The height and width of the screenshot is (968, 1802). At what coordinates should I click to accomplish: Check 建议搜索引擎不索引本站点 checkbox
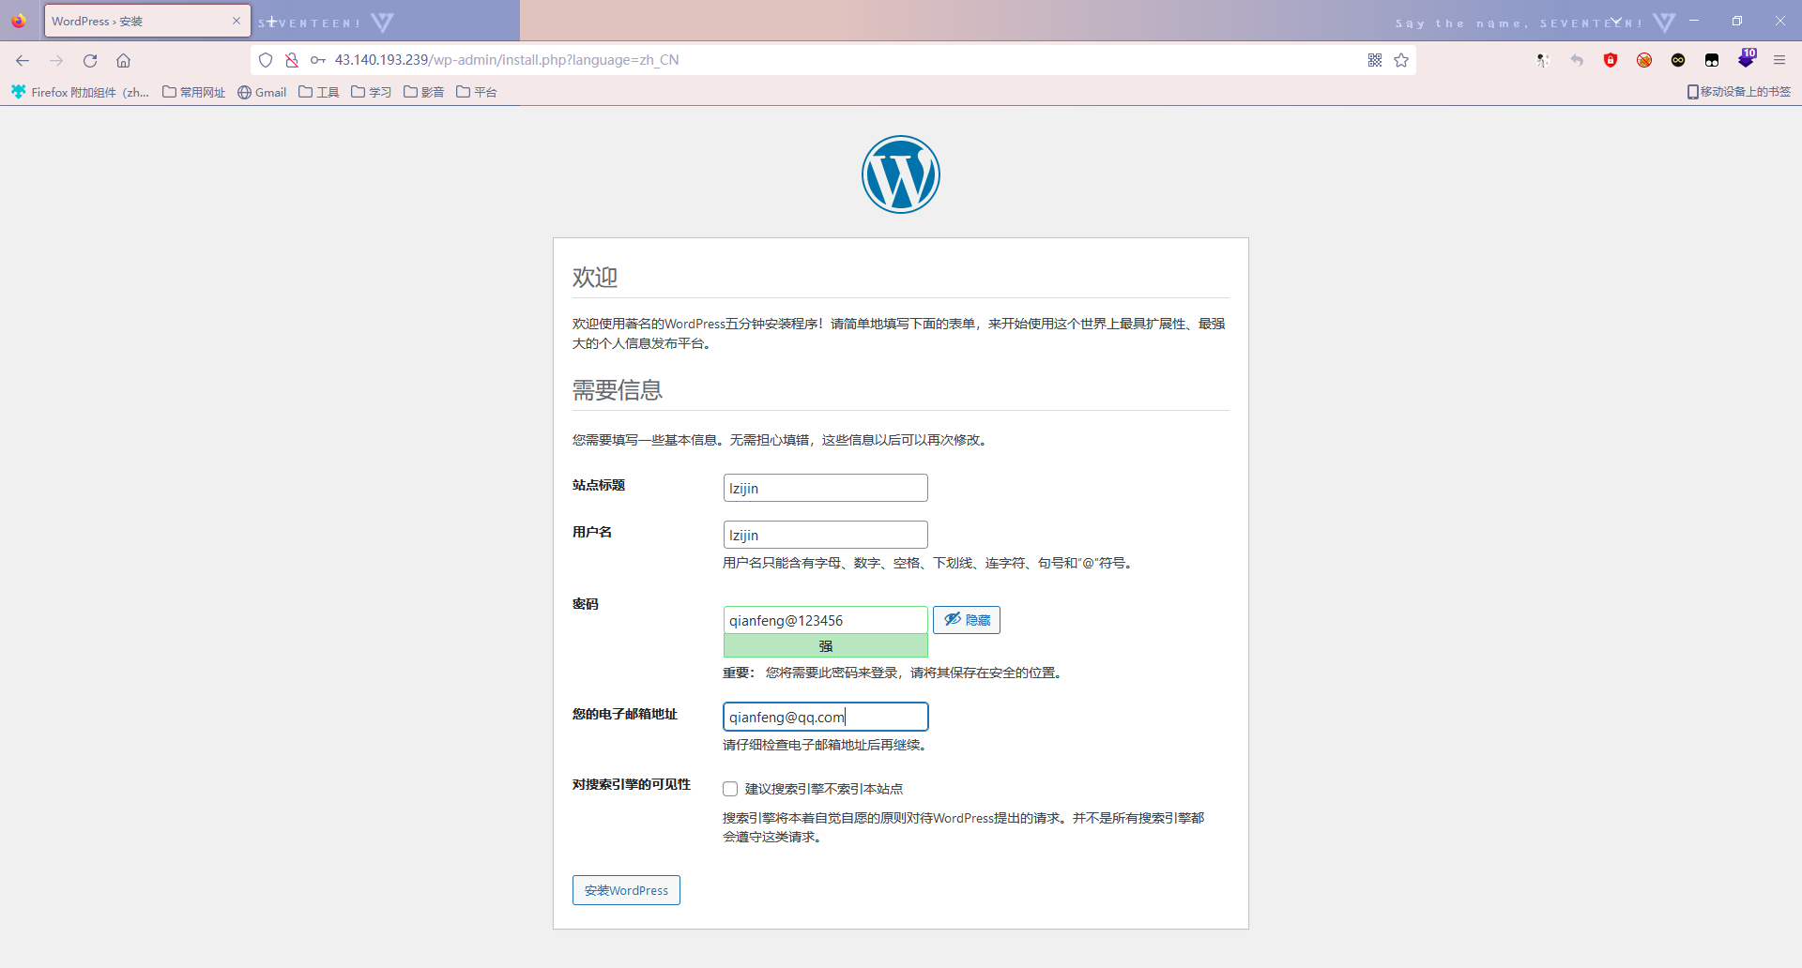pos(730,789)
